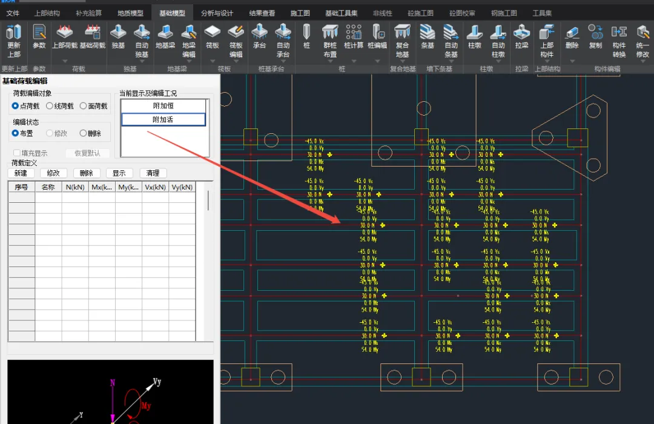Choose the 承台 pile cap tool

(259, 37)
